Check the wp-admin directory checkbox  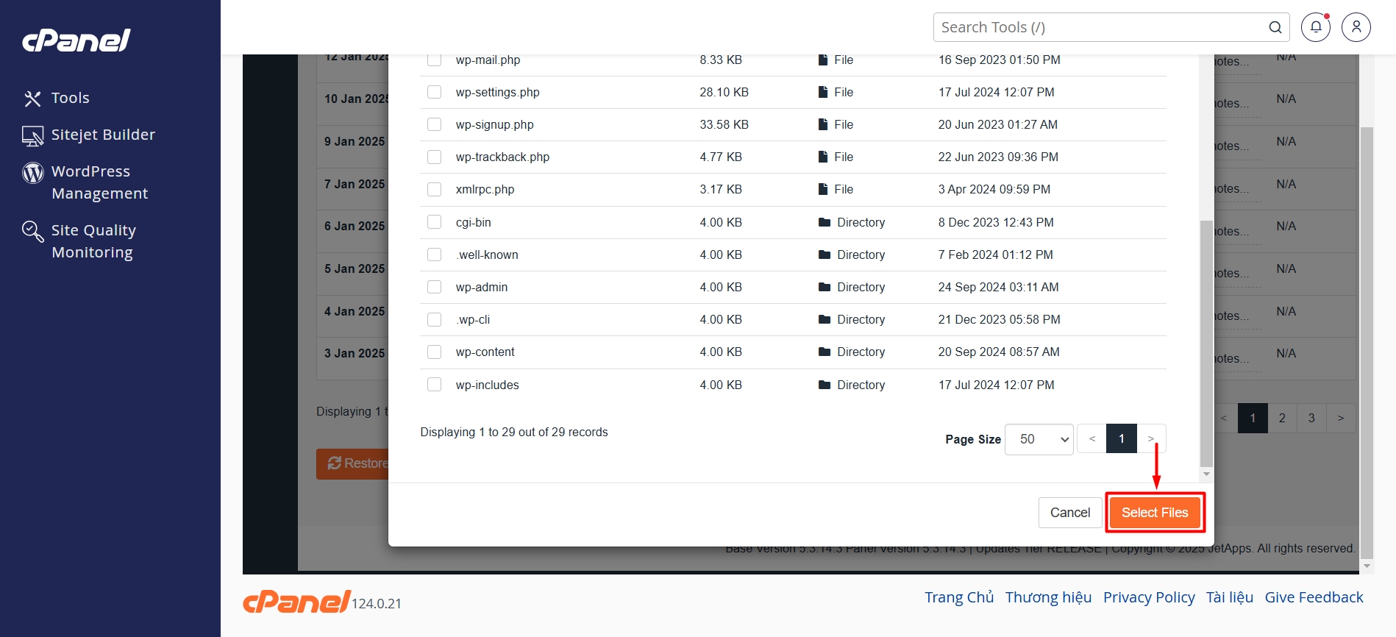coord(435,287)
